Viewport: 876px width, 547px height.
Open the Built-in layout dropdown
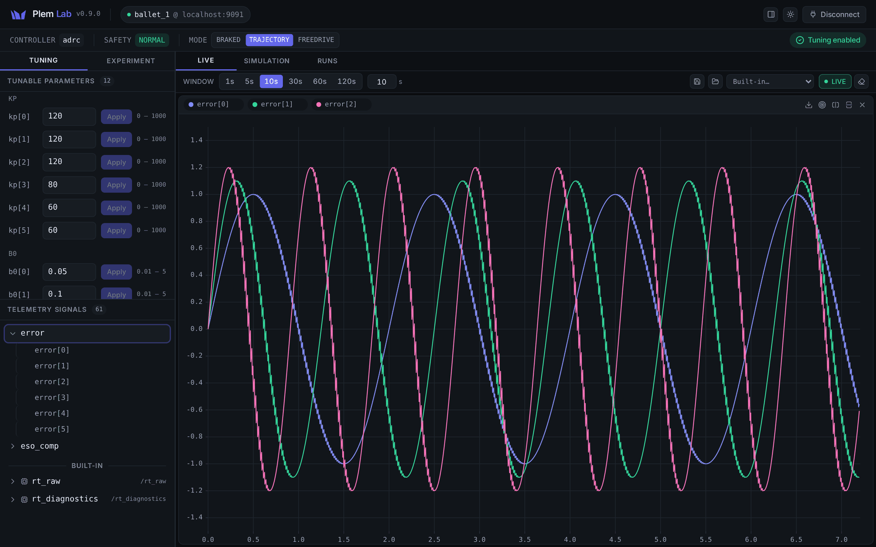(x=770, y=82)
